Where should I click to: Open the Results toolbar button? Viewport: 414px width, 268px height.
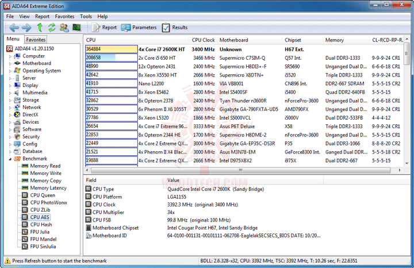click(x=175, y=28)
